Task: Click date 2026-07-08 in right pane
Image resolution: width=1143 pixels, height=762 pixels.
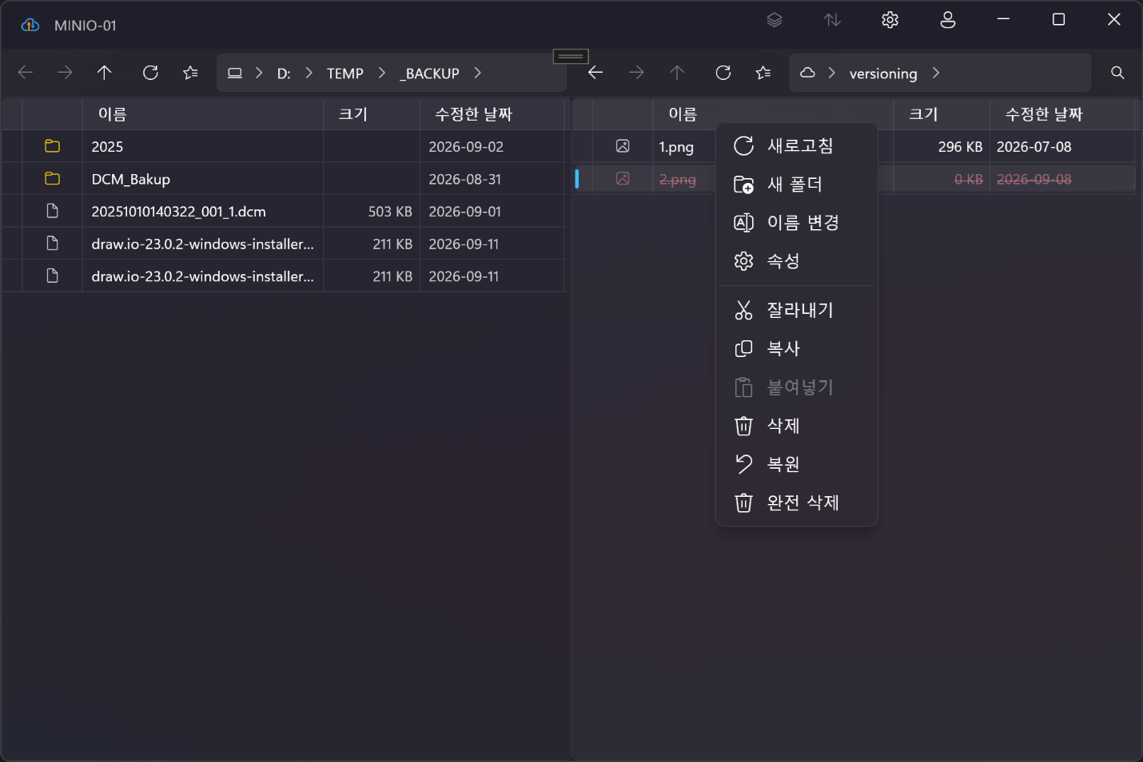Action: (x=1034, y=147)
